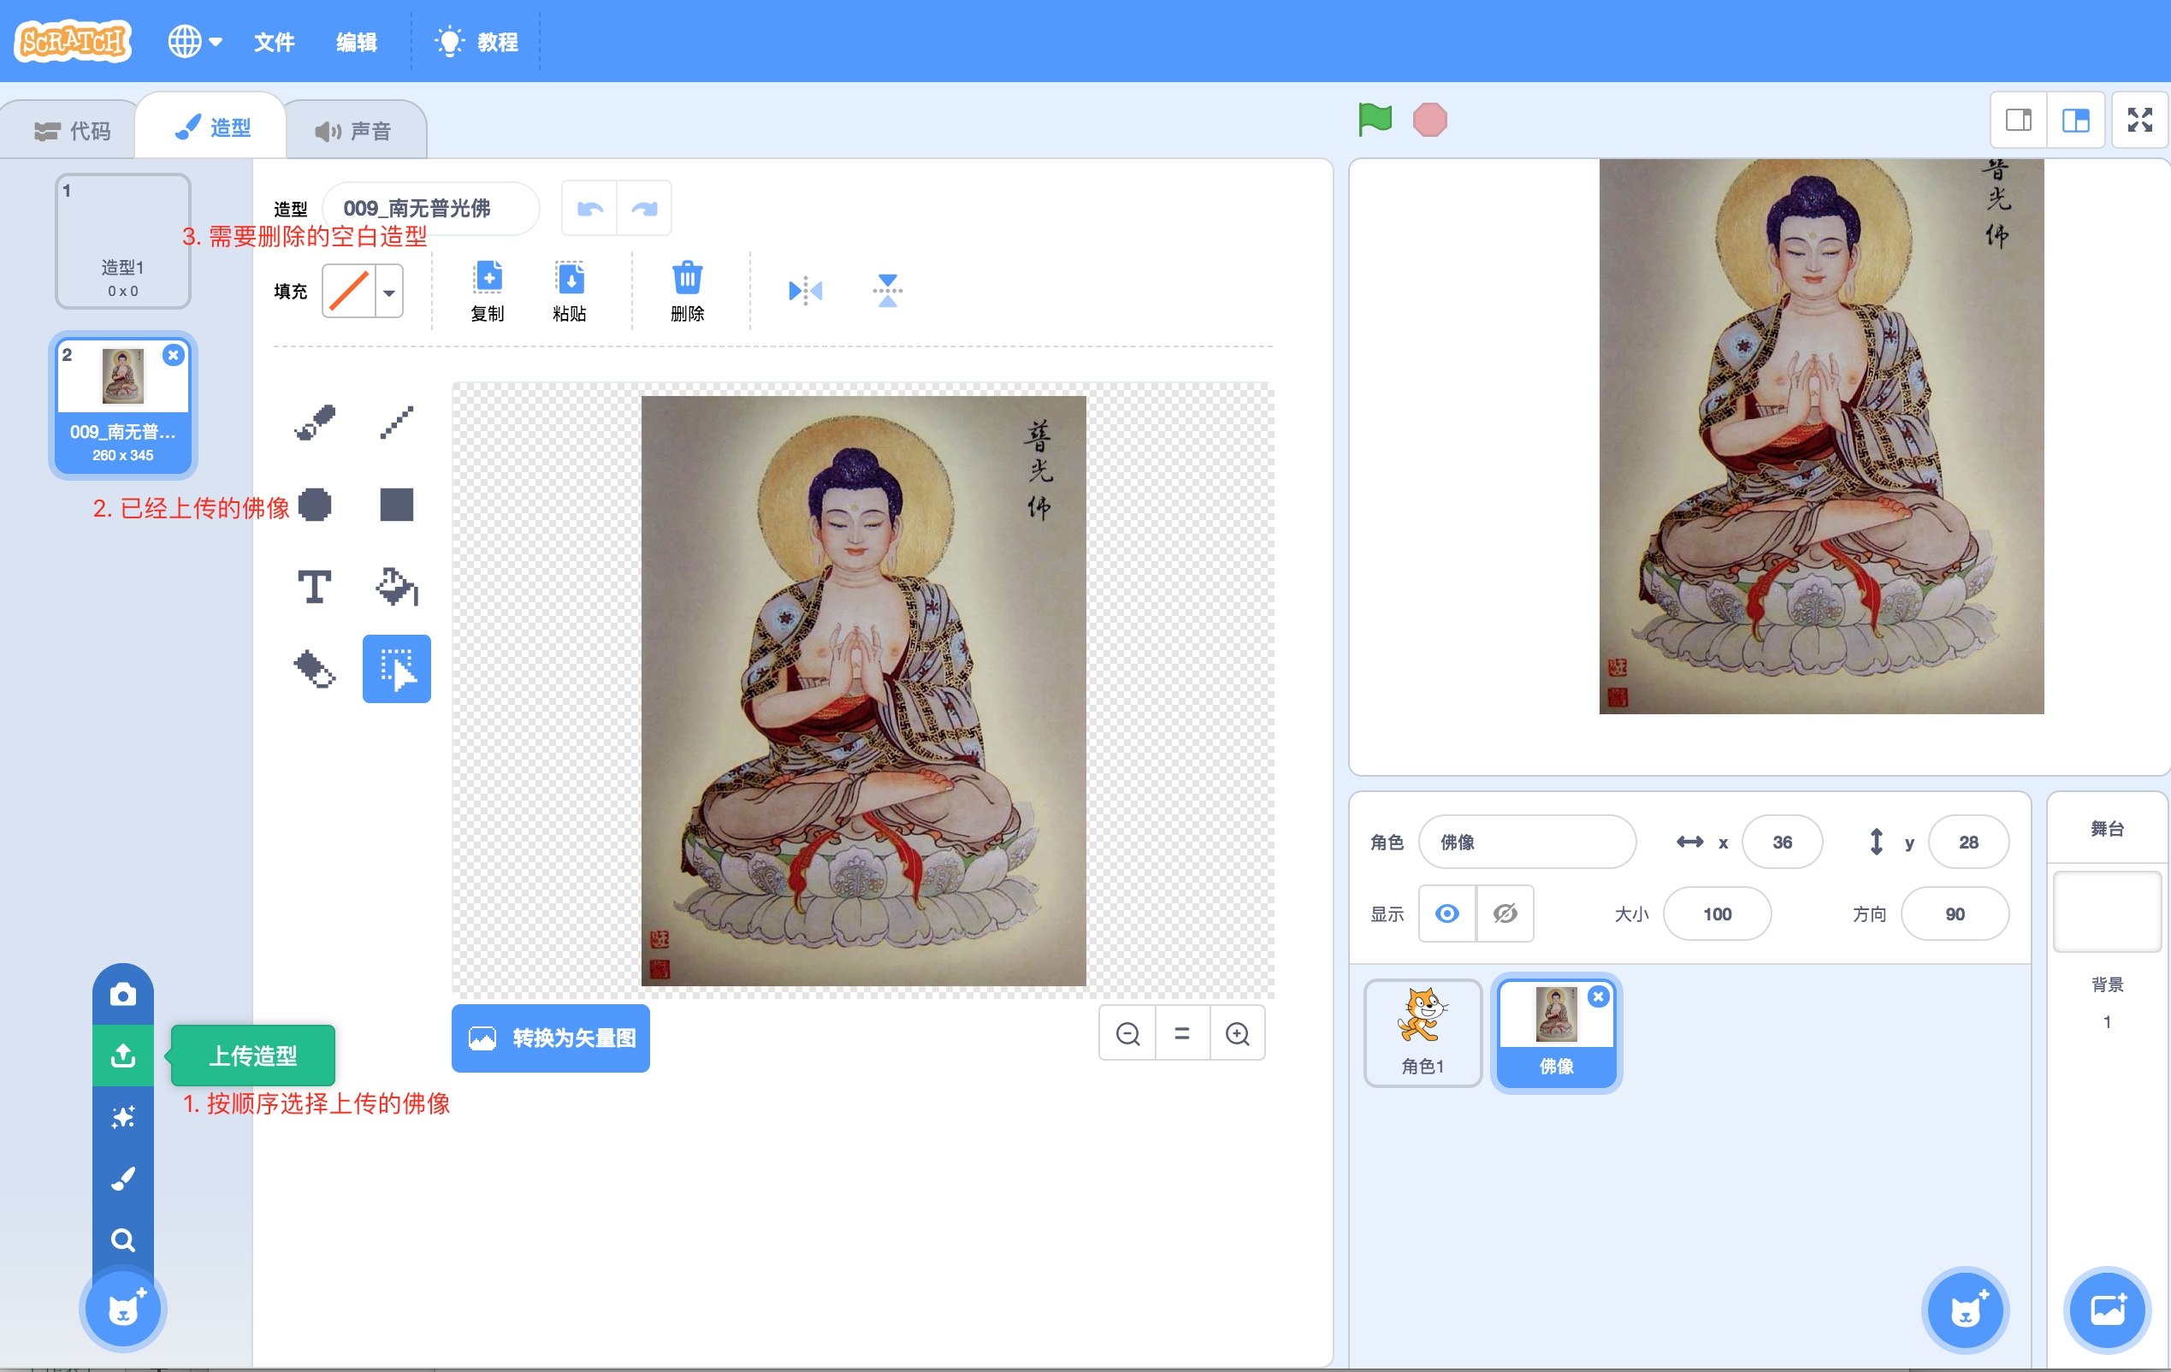Select the Text tool
The height and width of the screenshot is (1372, 2171).
click(x=315, y=587)
